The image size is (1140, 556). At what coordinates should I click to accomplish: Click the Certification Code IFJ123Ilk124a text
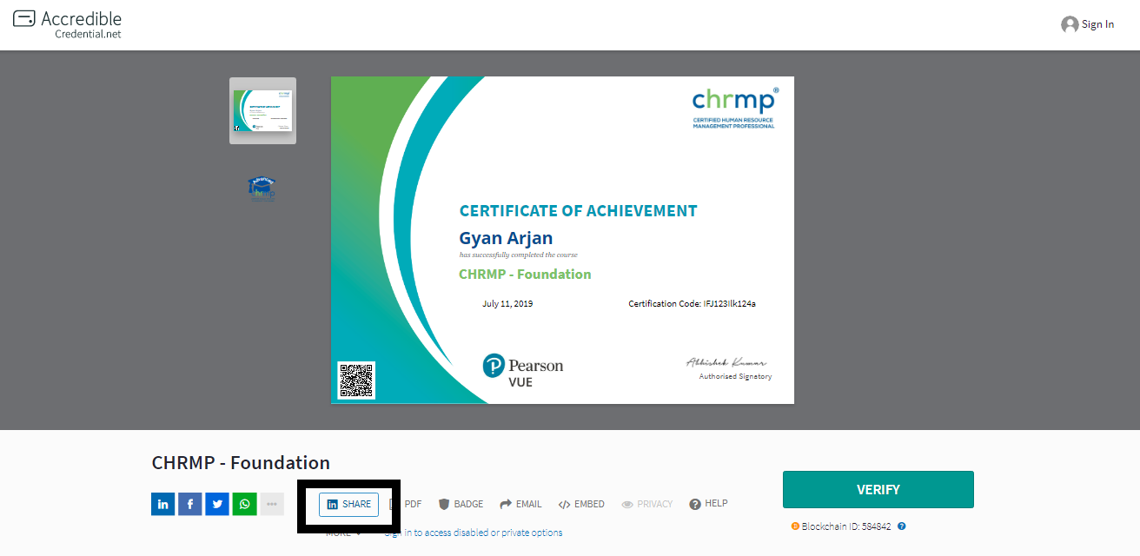pos(692,304)
